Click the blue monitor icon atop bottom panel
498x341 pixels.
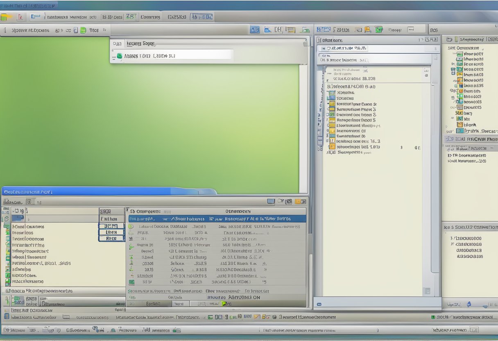[270, 201]
